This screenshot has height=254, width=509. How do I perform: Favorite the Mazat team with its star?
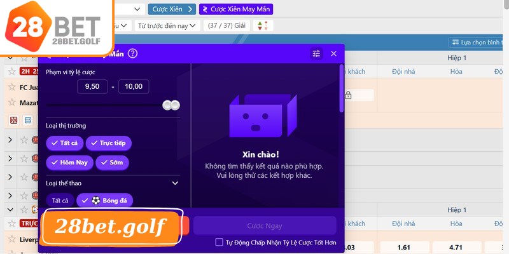pos(11,102)
